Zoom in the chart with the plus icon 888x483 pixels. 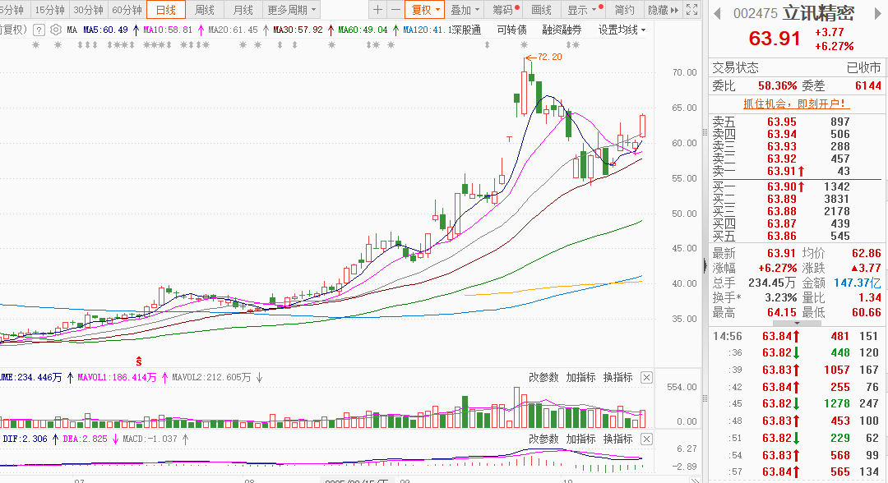pyautogui.click(x=377, y=10)
